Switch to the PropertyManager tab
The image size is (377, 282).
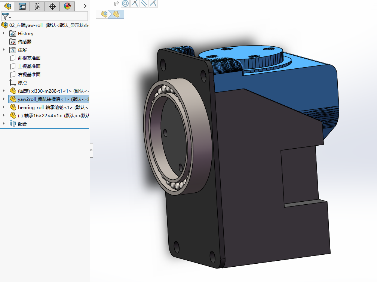[22, 6]
